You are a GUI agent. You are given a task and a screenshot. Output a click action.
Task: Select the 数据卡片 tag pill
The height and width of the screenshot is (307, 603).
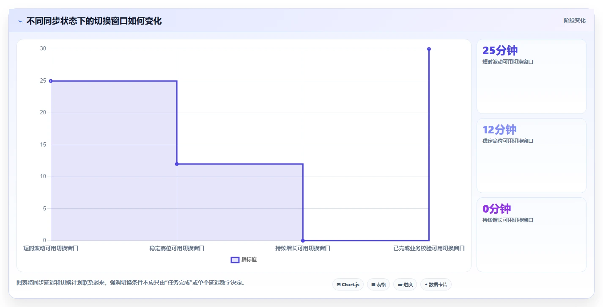[x=436, y=285]
